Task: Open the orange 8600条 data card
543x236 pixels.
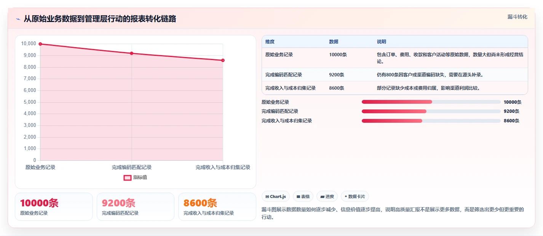Action: click(x=217, y=207)
